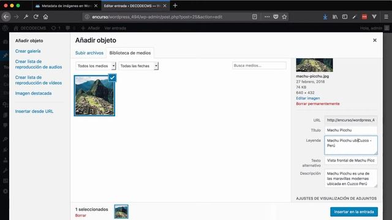Reload the page with the refresh icon
The image size is (392, 220).
click(36, 16)
